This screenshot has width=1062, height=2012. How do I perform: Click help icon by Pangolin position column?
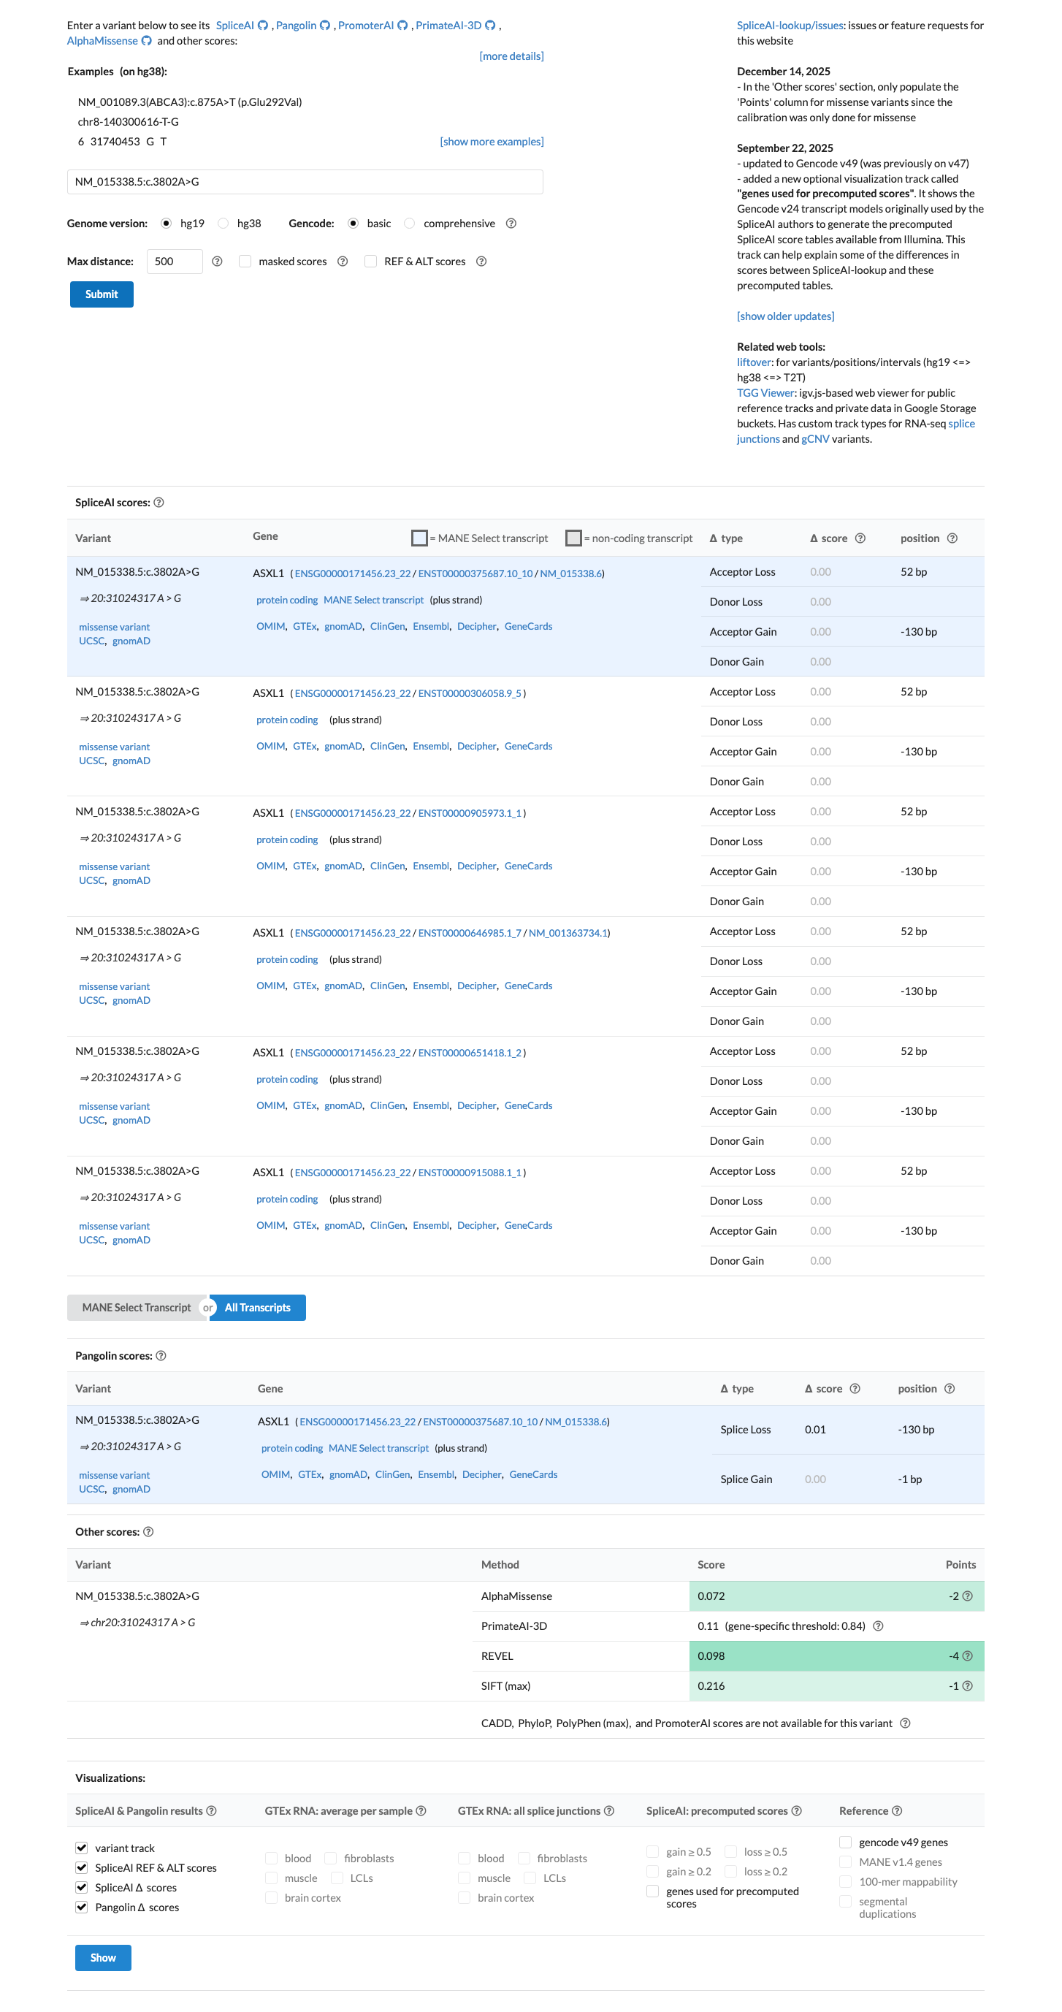[950, 1389]
